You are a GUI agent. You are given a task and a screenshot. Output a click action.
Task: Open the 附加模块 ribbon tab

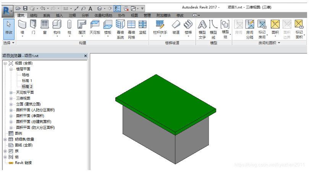(x=163, y=15)
